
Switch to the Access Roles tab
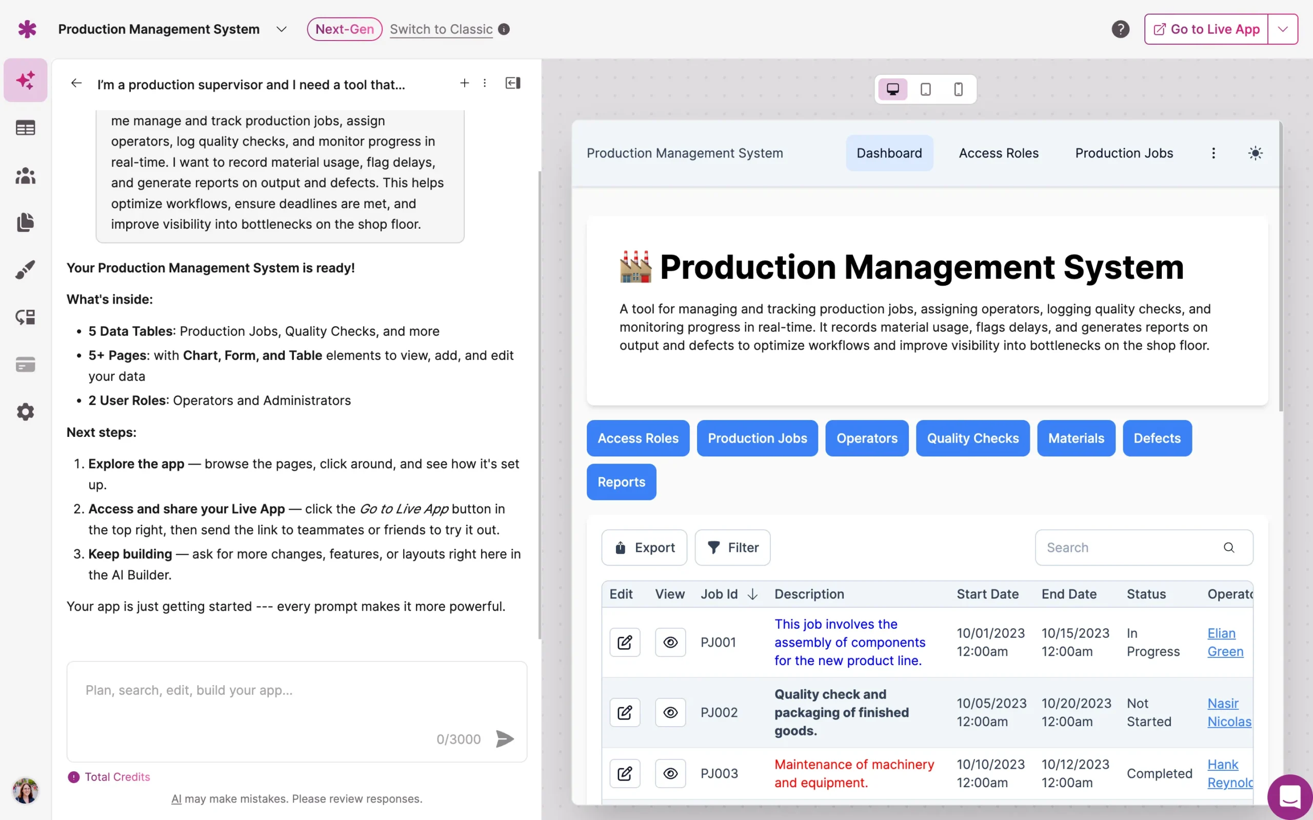998,153
